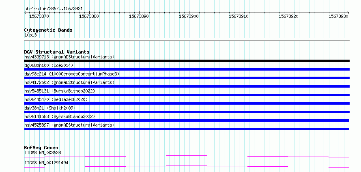Image resolution: width=361 pixels, height=172 pixels.
Task: Click ruler position 15673930
Action: [339, 16]
